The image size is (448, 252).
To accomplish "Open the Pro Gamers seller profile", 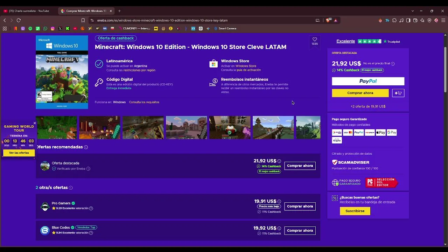I will point(61,203).
